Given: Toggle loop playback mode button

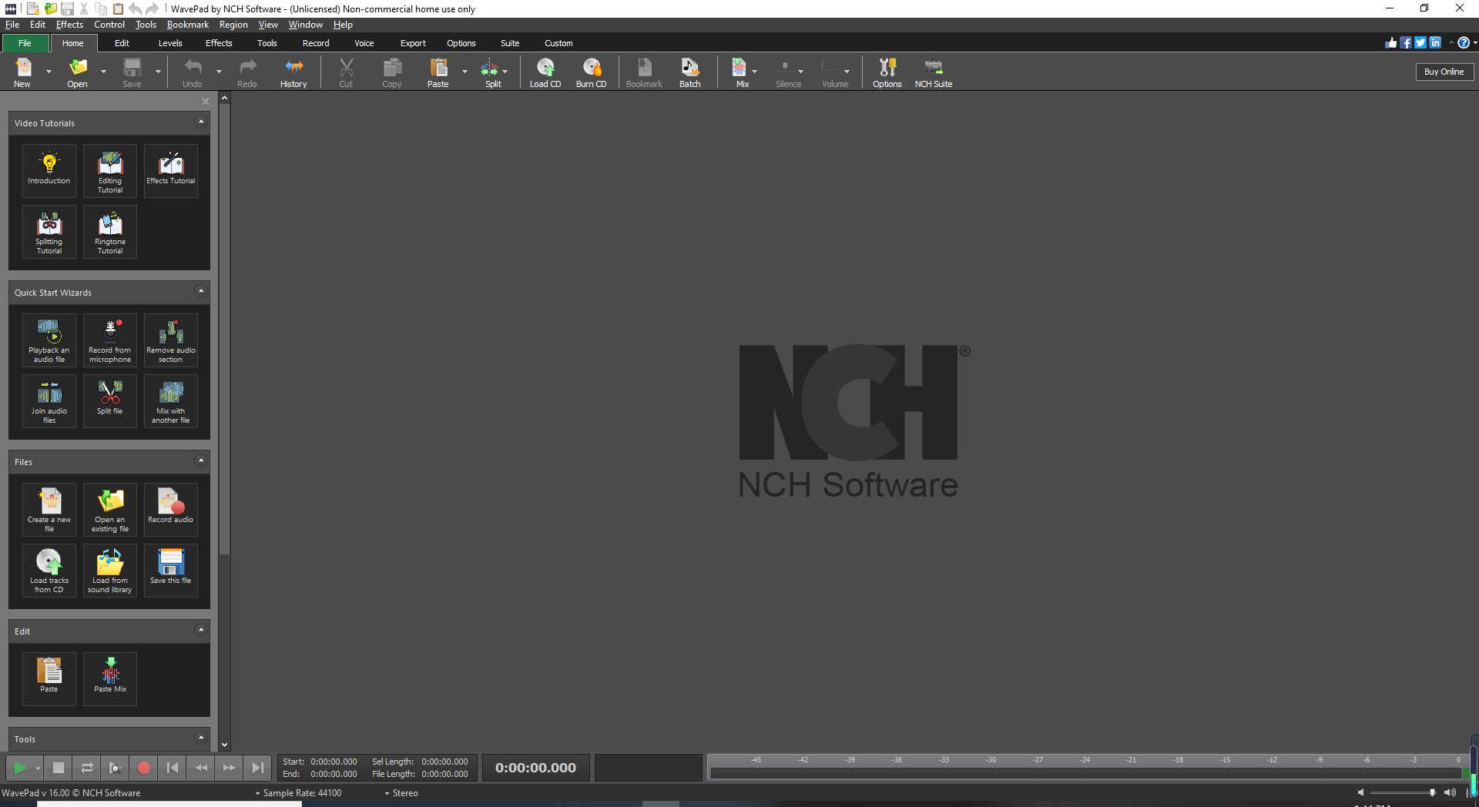Looking at the screenshot, I should (87, 768).
